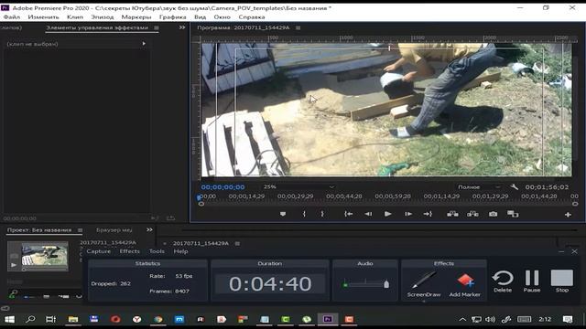The width and height of the screenshot is (586, 329).
Task: Step forward one frame
Action: click(x=408, y=214)
